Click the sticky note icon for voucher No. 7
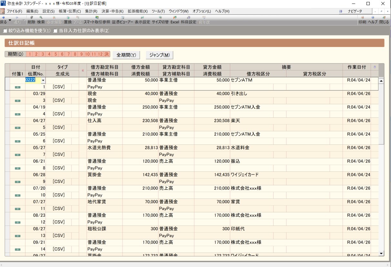The width and height of the screenshot is (391, 267). coord(17,155)
